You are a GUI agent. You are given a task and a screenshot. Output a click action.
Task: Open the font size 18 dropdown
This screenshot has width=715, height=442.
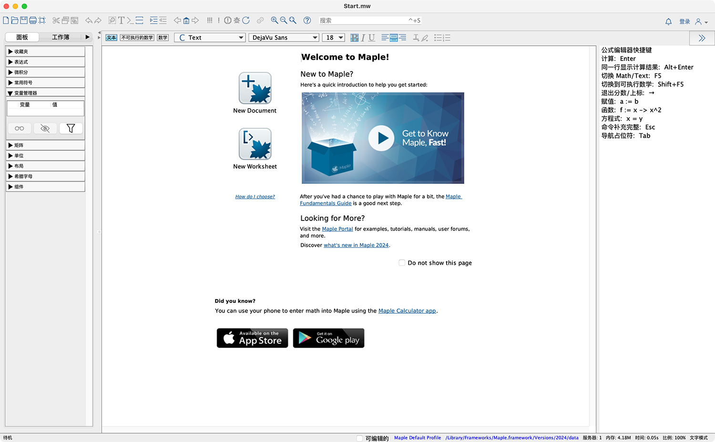[339, 37]
